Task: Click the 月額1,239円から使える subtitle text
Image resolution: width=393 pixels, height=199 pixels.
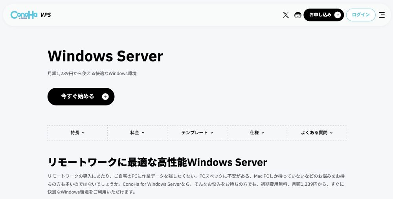Action: pyautogui.click(x=92, y=73)
